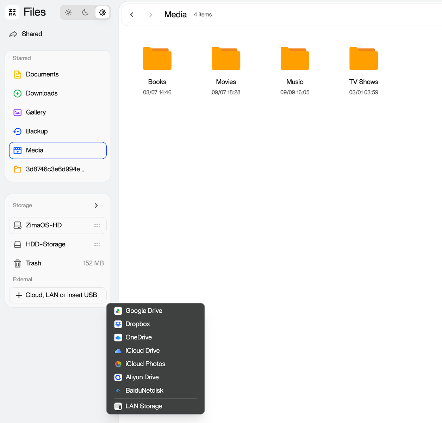Open ZimaOS-HD storage drive
The height and width of the screenshot is (423, 442).
coord(58,226)
